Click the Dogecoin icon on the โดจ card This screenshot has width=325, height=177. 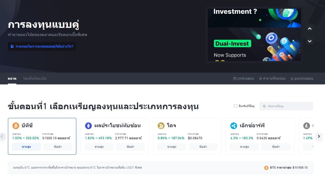click(161, 126)
